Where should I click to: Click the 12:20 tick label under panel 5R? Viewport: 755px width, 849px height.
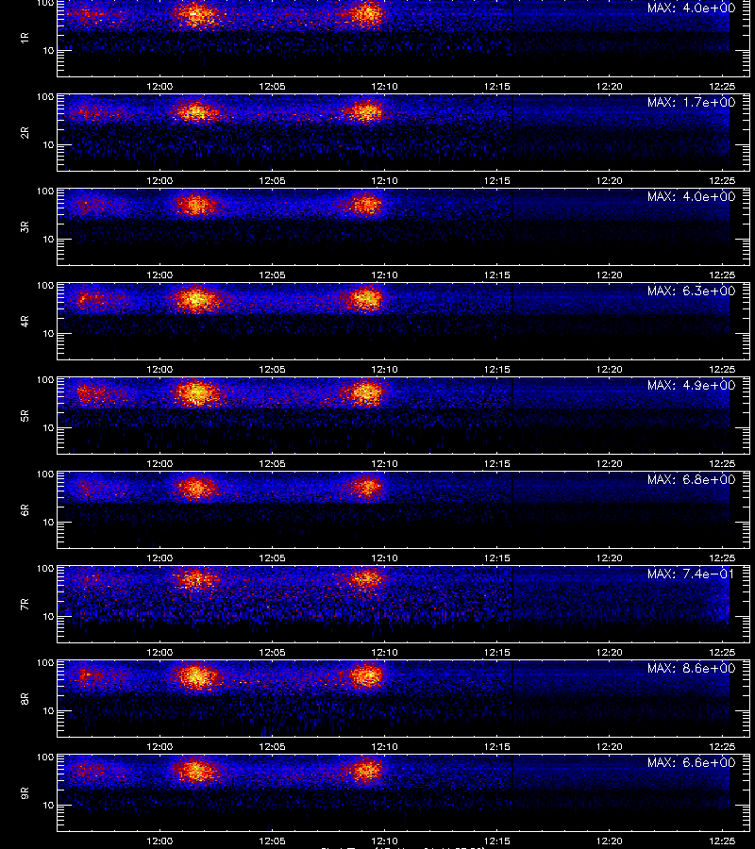click(x=610, y=463)
